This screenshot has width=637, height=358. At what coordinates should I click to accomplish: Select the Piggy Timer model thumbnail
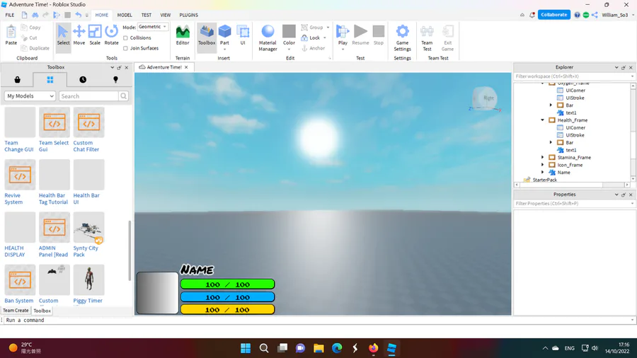pos(89,279)
